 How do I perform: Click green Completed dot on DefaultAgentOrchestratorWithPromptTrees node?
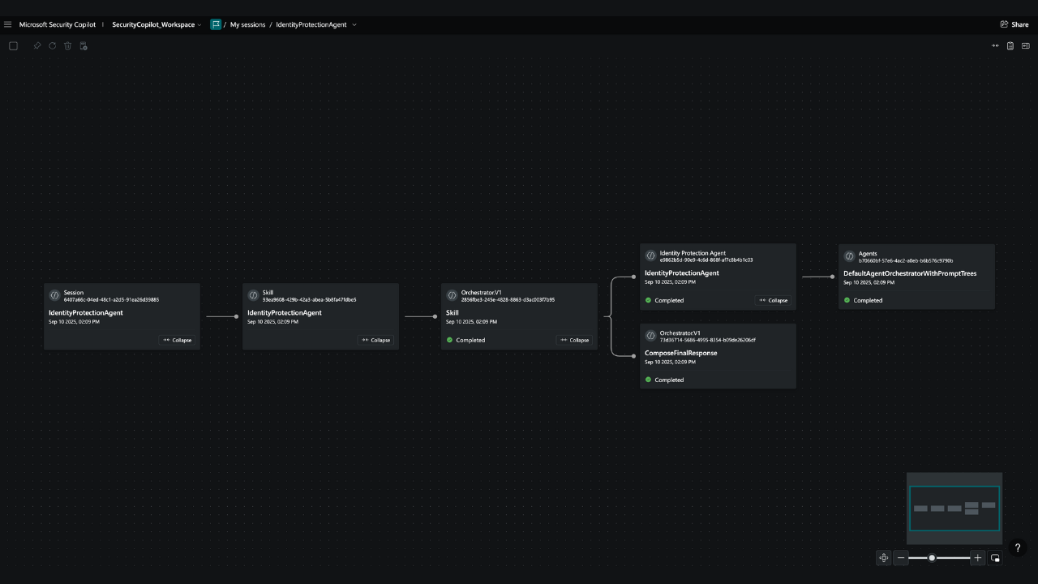point(847,300)
